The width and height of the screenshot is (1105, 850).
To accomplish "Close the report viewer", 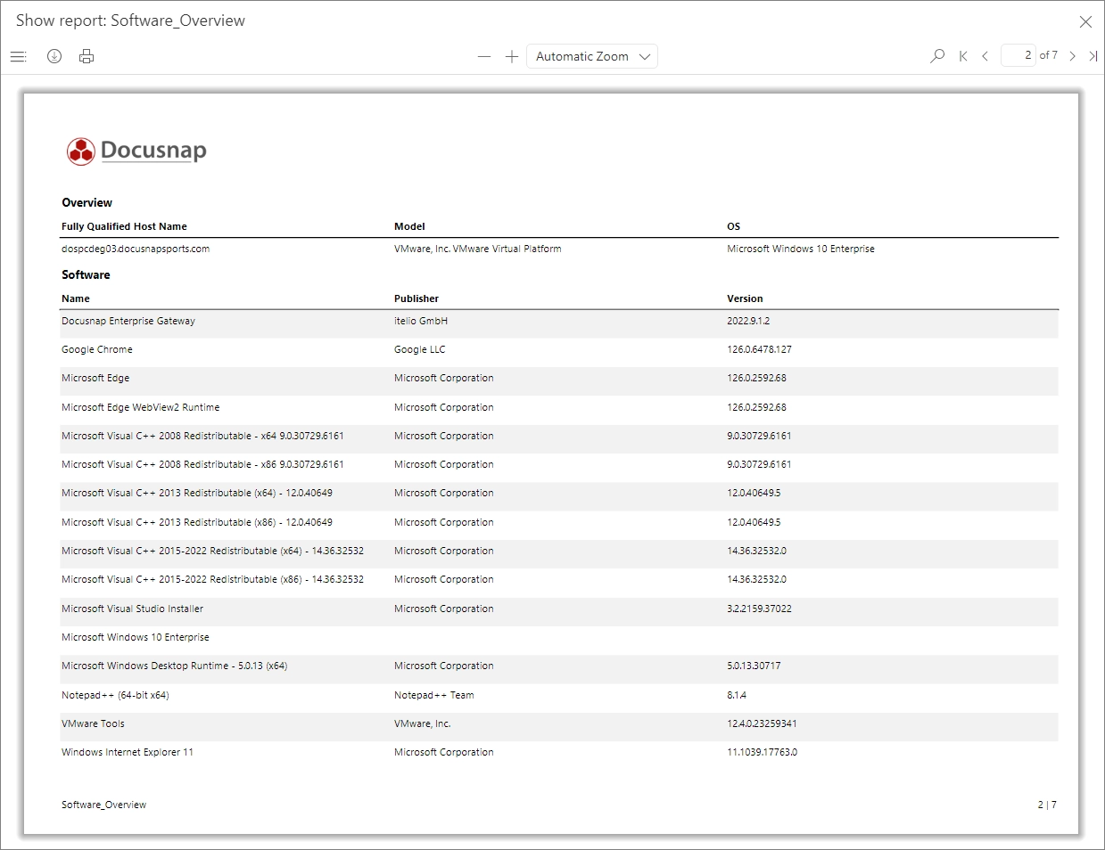I will click(x=1085, y=21).
